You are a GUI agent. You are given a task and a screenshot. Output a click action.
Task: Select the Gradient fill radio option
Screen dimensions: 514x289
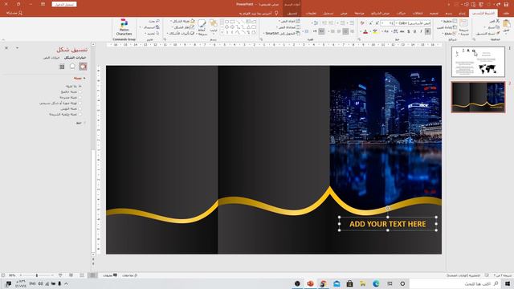point(80,97)
